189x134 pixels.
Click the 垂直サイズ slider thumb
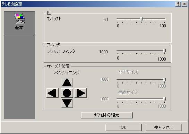[165, 100]
